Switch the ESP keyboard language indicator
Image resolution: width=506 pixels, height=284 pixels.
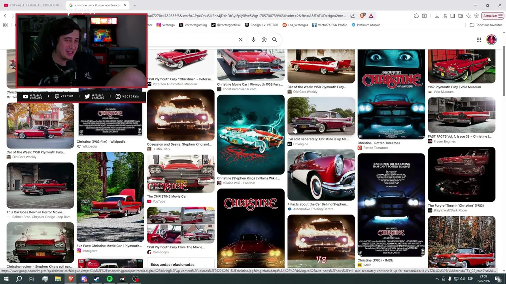[x=470, y=279]
